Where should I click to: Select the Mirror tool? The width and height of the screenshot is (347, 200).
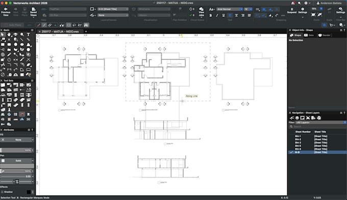15,60
